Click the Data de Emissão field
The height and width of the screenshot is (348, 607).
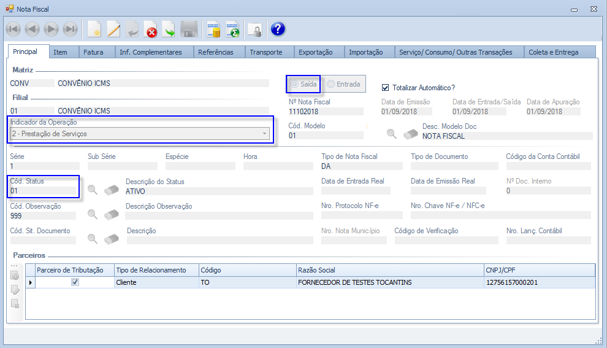[x=407, y=112]
